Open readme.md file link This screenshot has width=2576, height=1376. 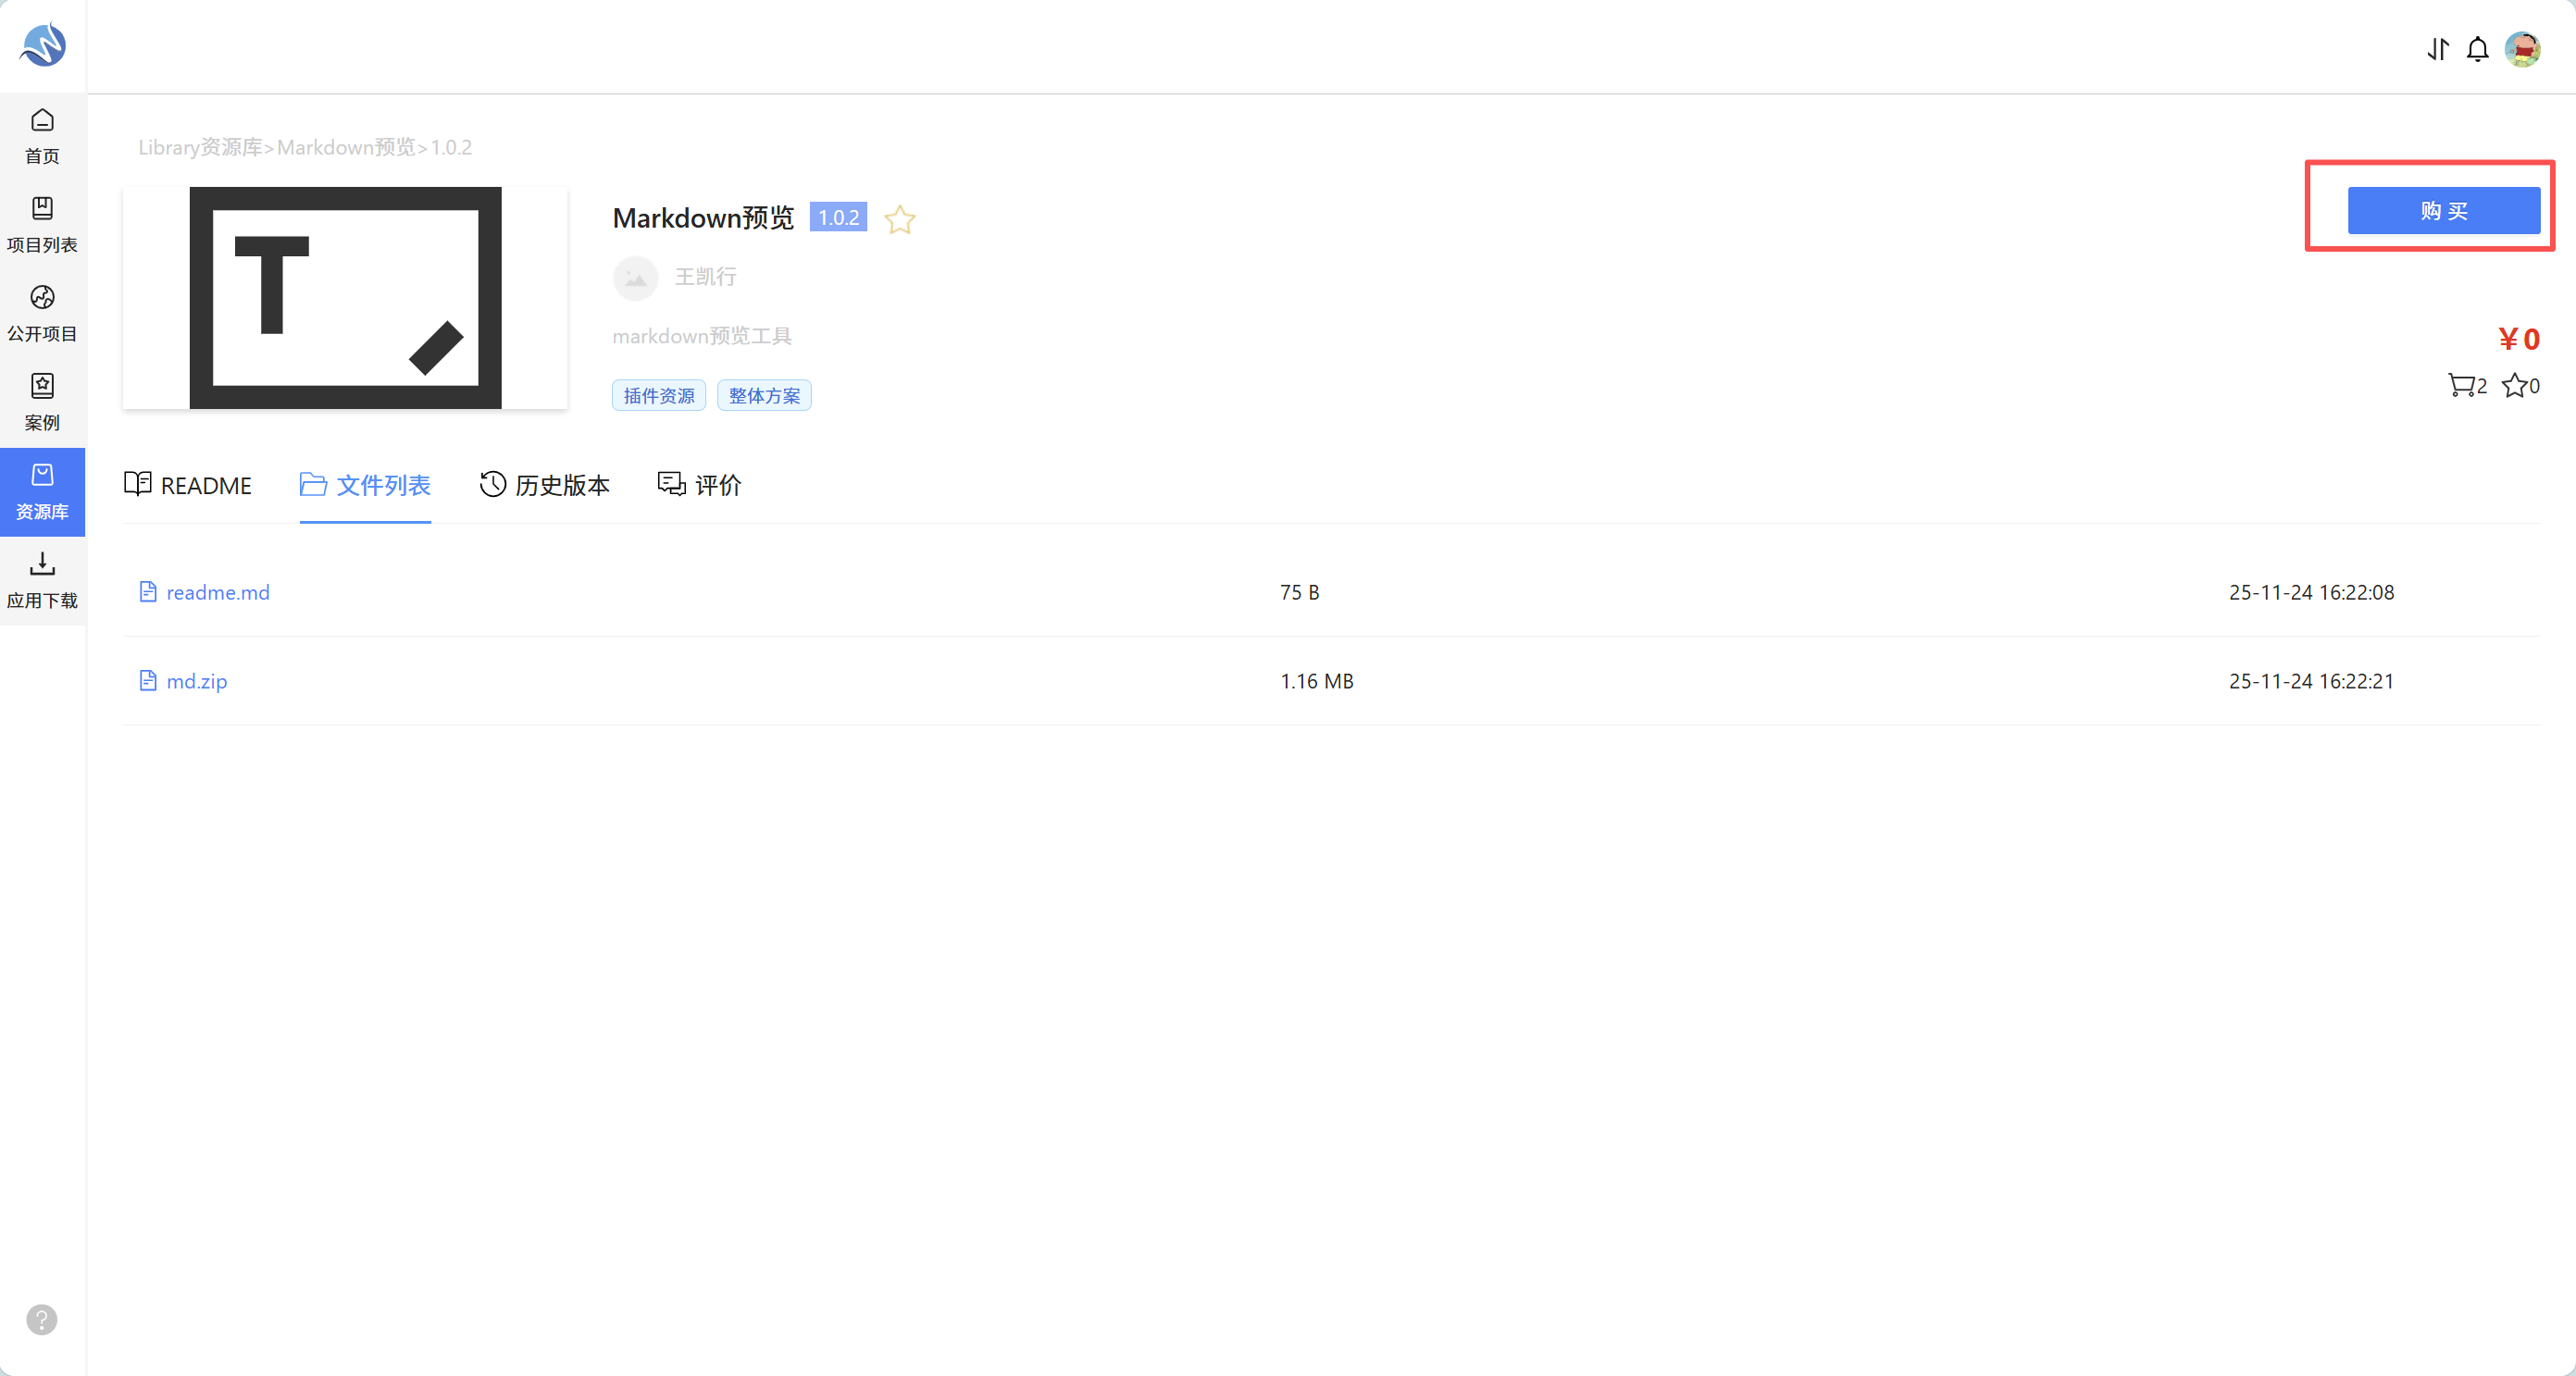pos(218,592)
